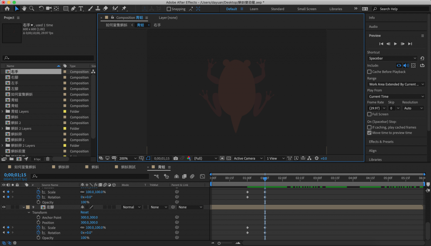This screenshot has width=431, height=246.
Task: Click the playhead current time indicator
Action: (265, 178)
